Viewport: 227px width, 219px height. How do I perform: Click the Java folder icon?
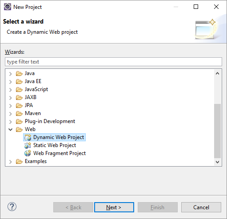(x=19, y=73)
